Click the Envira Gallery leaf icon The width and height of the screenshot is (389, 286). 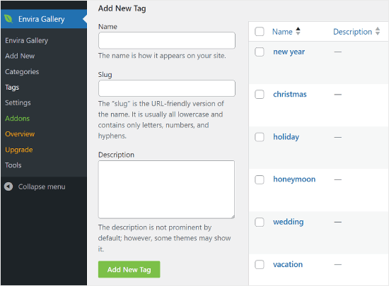coord(8,19)
